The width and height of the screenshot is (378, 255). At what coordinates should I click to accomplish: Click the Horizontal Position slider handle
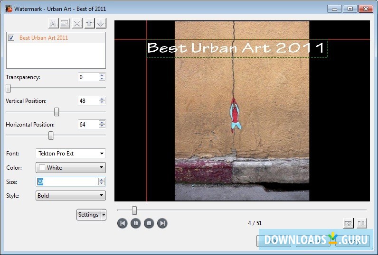pos(51,136)
